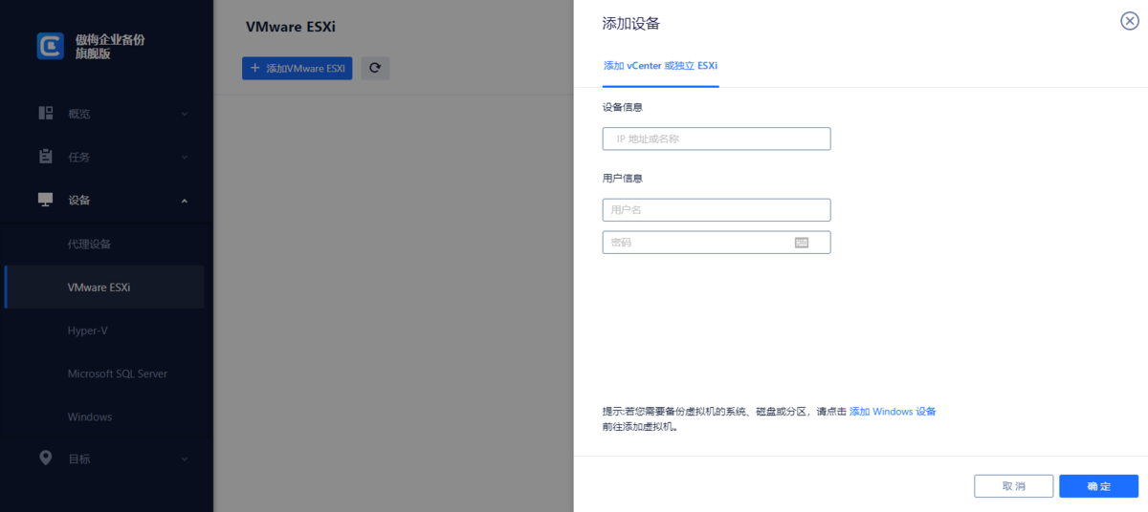The width and height of the screenshot is (1148, 512).
Task: Click the refresh icon next to 添加VMware ESXi
Action: click(375, 68)
